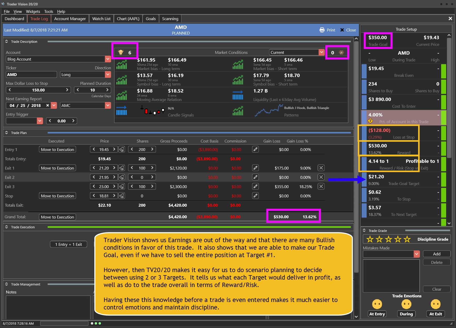Open the earnings date picker dropdown
Viewport: 456px width, 328px height.
click(54, 105)
